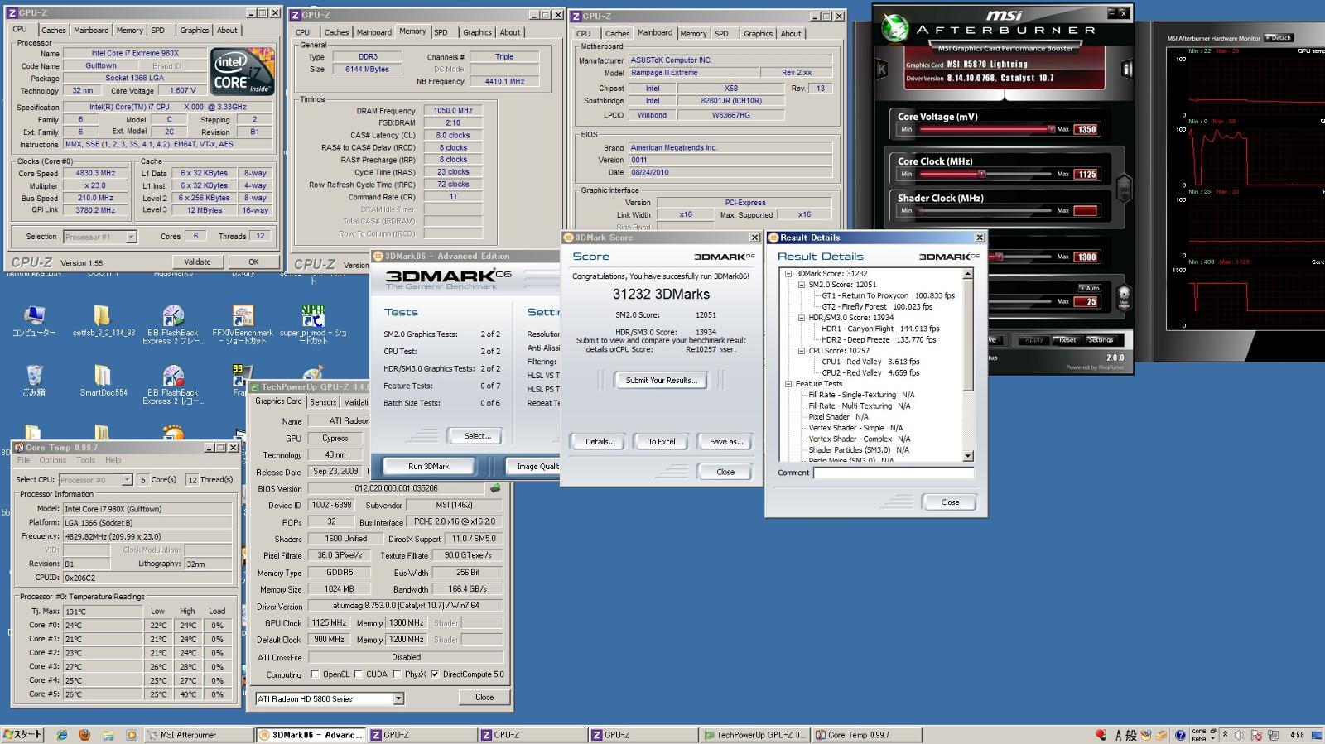
Task: Click the Start button
Action: pyautogui.click(x=22, y=734)
